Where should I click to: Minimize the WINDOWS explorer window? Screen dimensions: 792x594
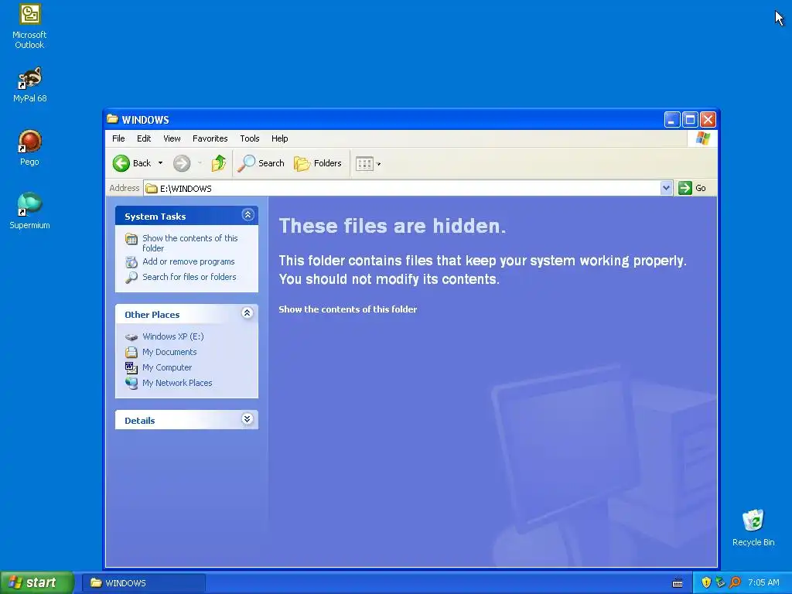(672, 120)
